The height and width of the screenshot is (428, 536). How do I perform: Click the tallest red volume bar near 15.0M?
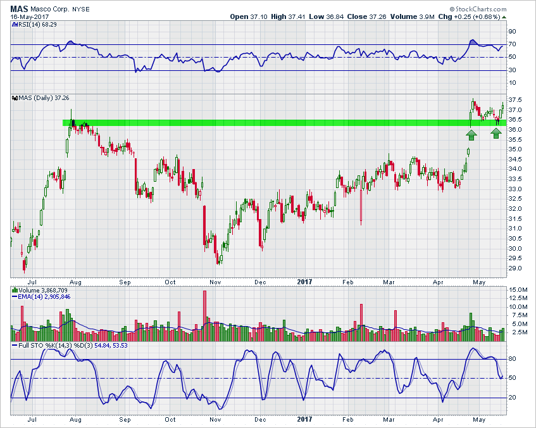[205, 316]
